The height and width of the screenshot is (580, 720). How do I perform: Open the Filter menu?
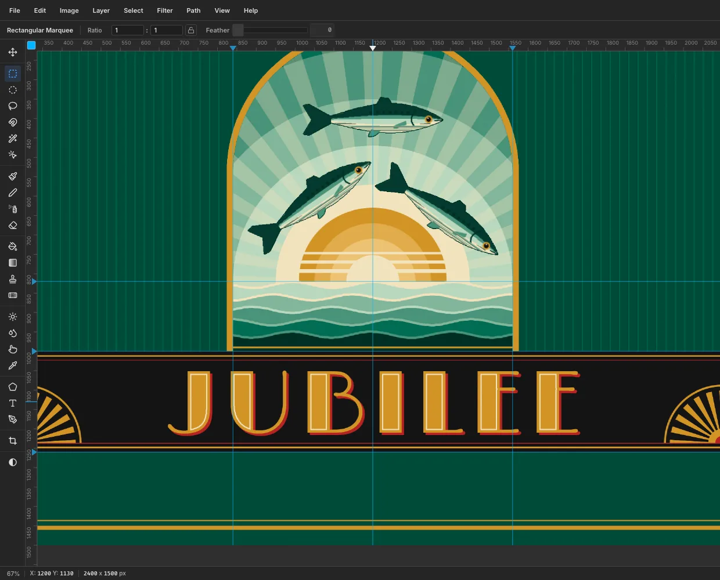point(165,10)
